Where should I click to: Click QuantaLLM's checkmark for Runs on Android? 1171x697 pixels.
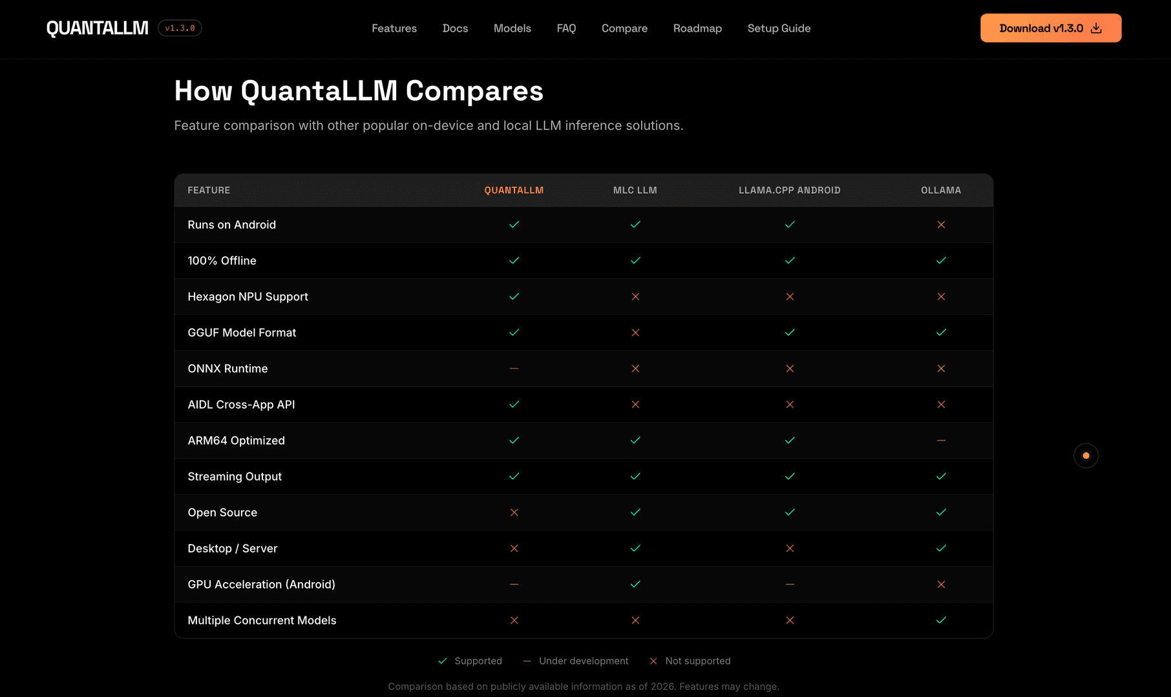[x=514, y=225]
